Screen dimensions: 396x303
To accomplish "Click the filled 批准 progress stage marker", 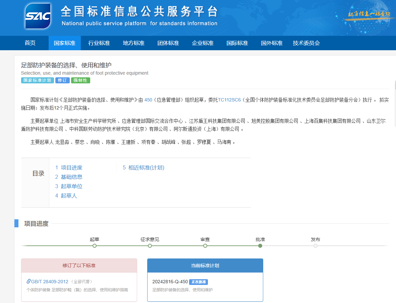I will coord(260,246).
